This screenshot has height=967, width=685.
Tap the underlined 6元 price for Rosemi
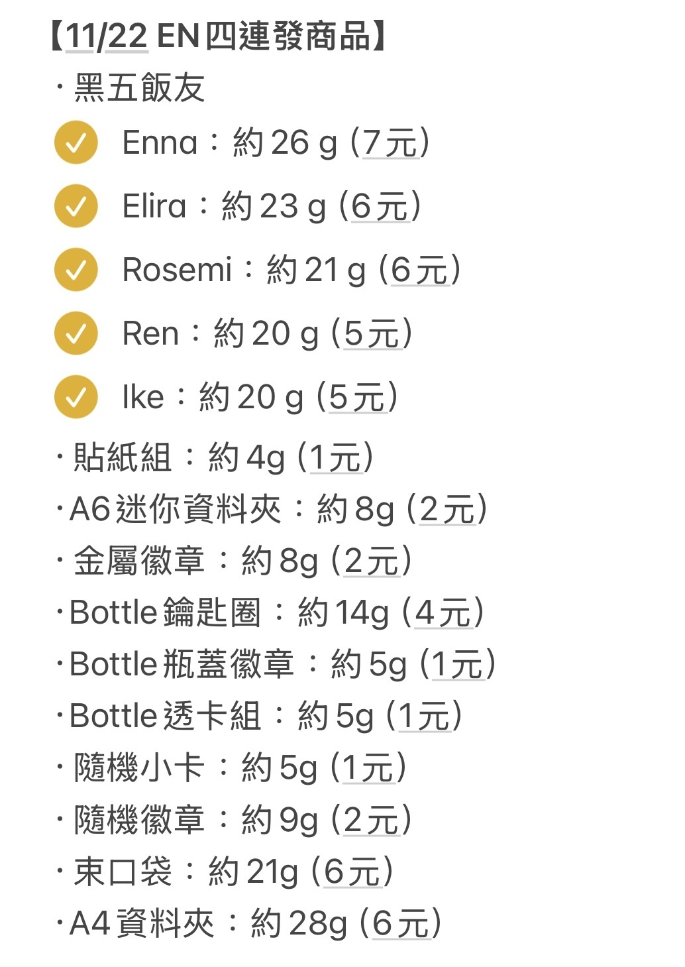point(419,270)
